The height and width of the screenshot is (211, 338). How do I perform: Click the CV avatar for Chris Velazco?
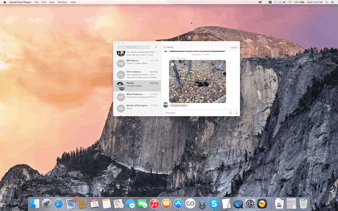tap(121, 75)
